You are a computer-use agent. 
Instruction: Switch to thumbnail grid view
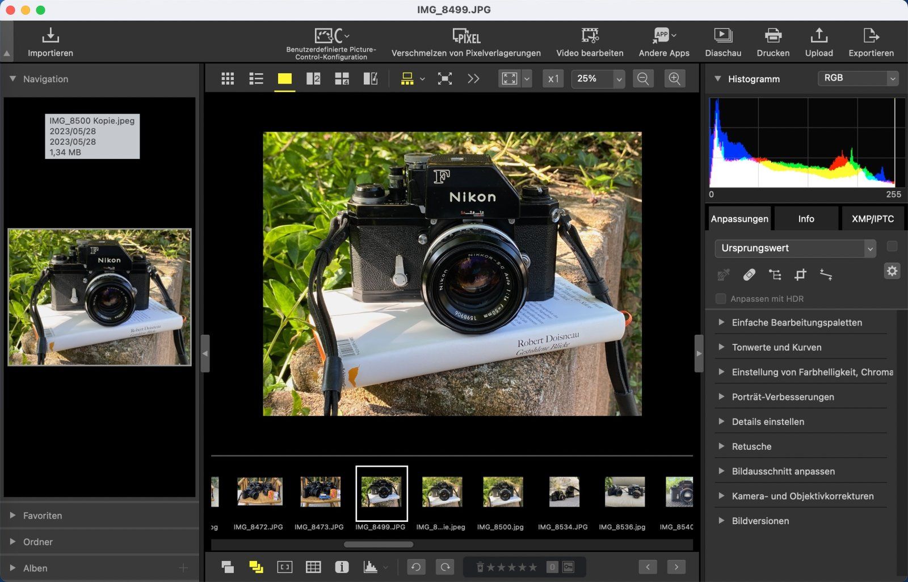point(228,79)
